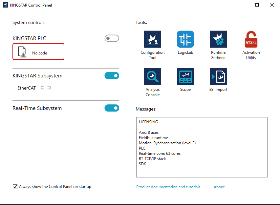Viewport: 280px width, 205px height.
Task: Click the About link
Action: (219, 187)
